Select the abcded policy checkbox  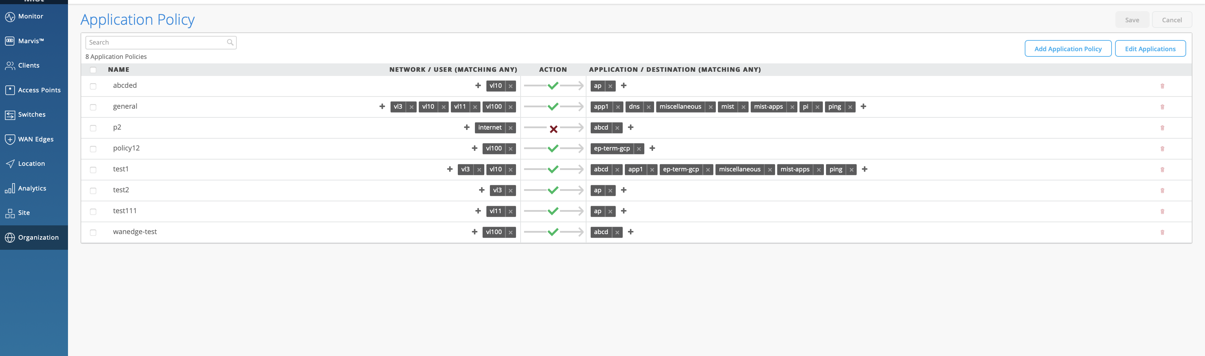pyautogui.click(x=93, y=86)
